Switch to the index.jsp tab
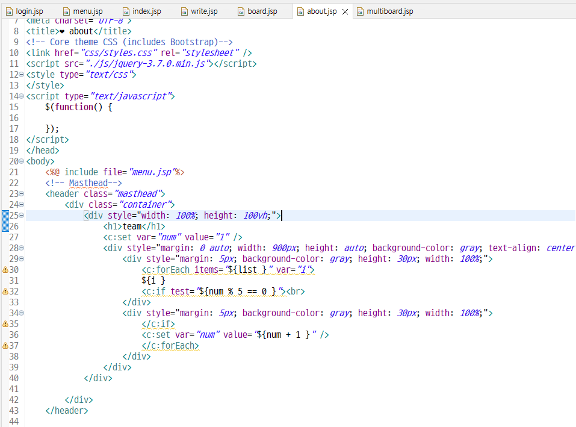The width and height of the screenshot is (576, 427). click(142, 11)
